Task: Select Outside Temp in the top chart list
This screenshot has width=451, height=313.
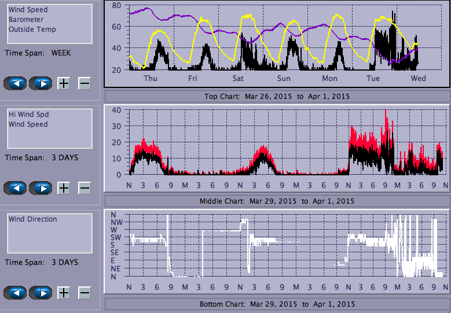Action: tap(32, 30)
